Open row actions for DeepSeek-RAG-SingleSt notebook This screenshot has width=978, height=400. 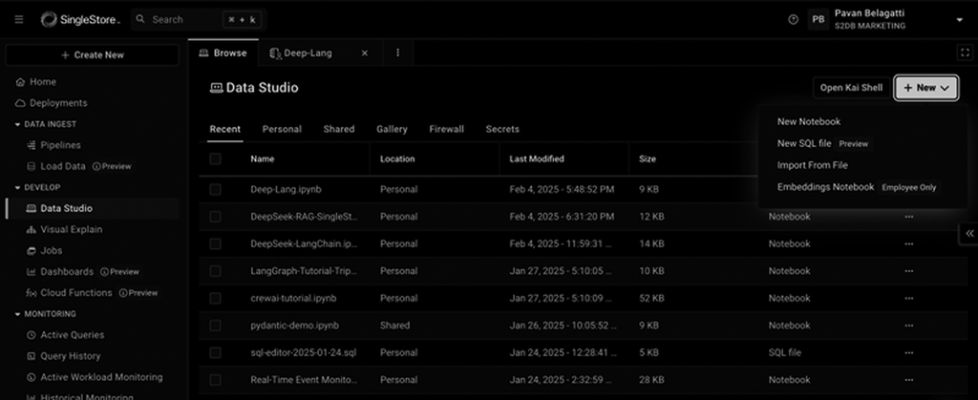click(909, 217)
